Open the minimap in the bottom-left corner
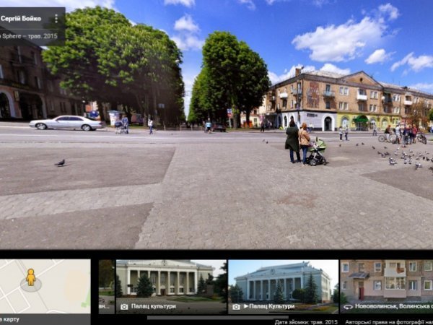 [x=45, y=286]
